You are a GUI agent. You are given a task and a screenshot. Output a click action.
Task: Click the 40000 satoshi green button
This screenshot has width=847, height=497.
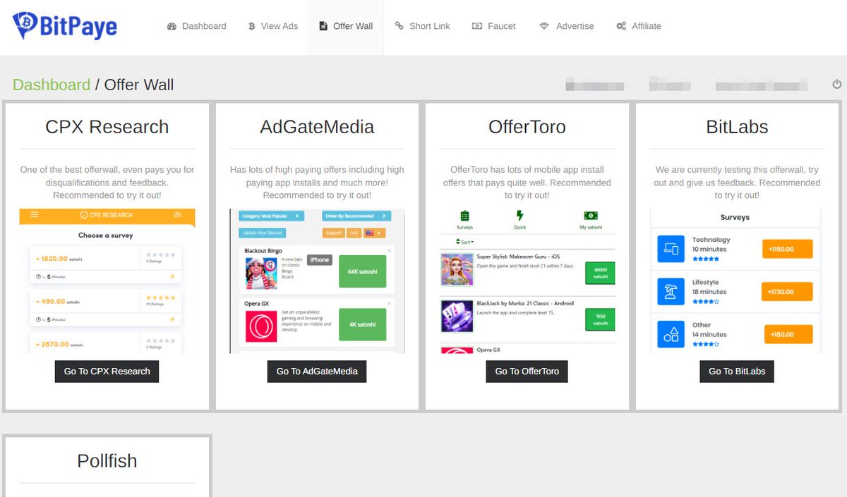click(600, 274)
